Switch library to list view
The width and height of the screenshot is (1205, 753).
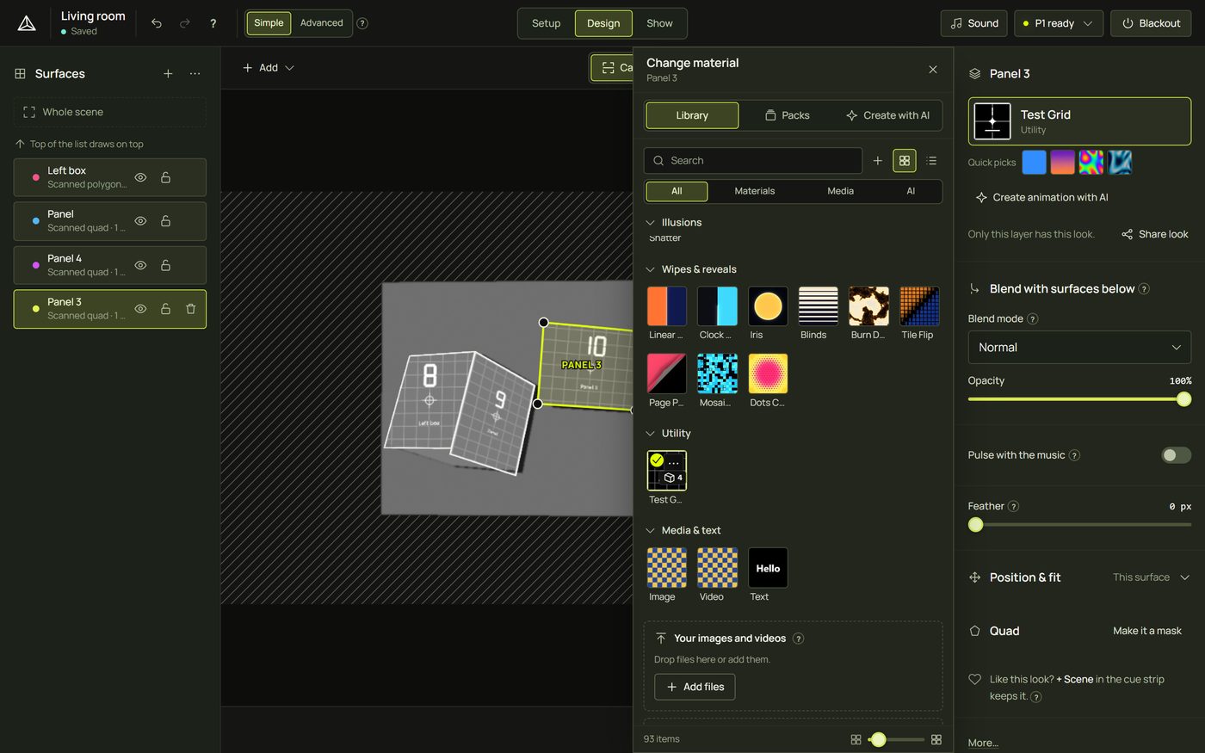click(931, 161)
